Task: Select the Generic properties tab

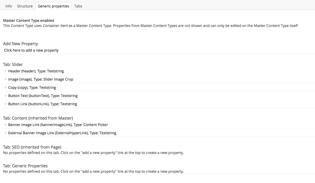Action: [53, 6]
